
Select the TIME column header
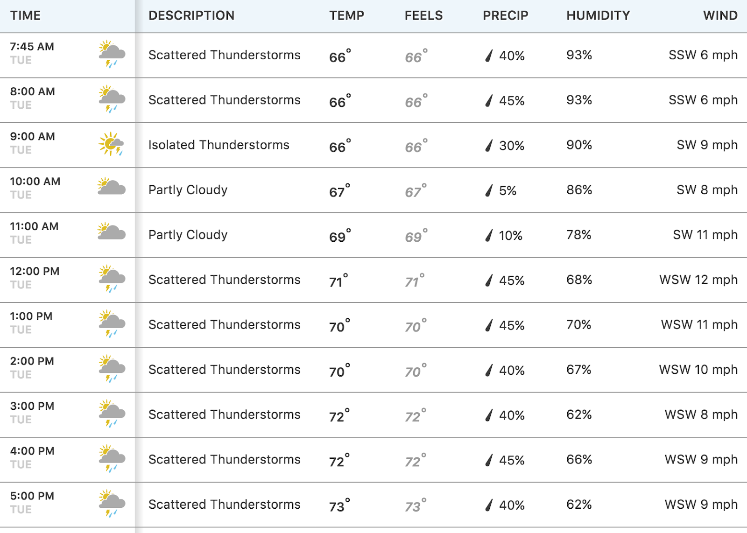point(25,15)
